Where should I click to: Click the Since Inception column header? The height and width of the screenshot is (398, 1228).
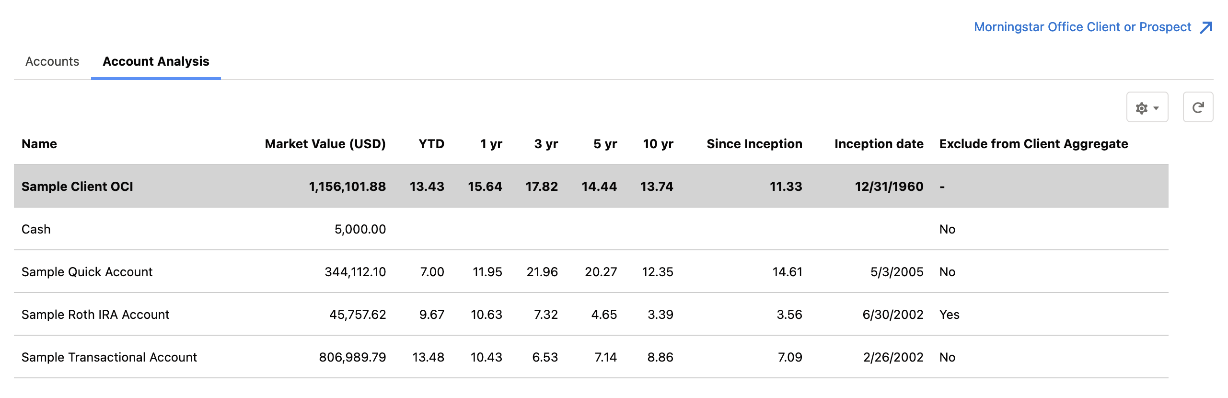click(754, 144)
